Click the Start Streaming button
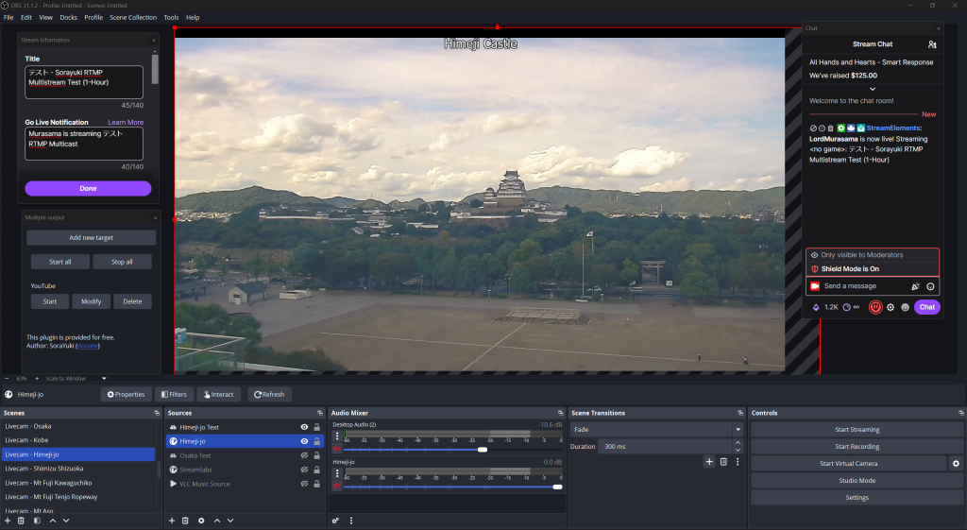This screenshot has height=530, width=967. coord(857,430)
